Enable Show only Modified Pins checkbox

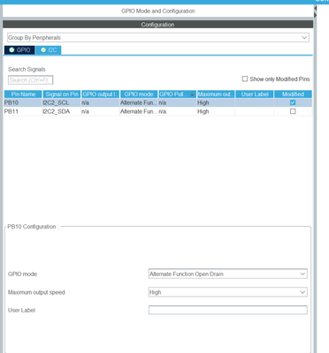(245, 79)
